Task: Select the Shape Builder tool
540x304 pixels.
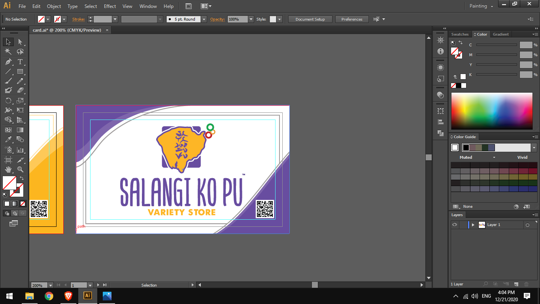Action: (8, 120)
